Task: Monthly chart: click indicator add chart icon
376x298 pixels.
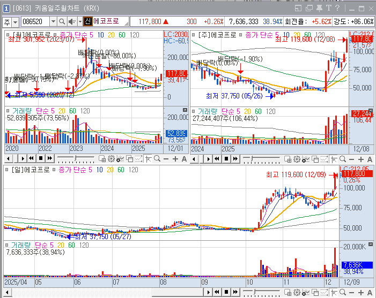Action: tap(120, 159)
